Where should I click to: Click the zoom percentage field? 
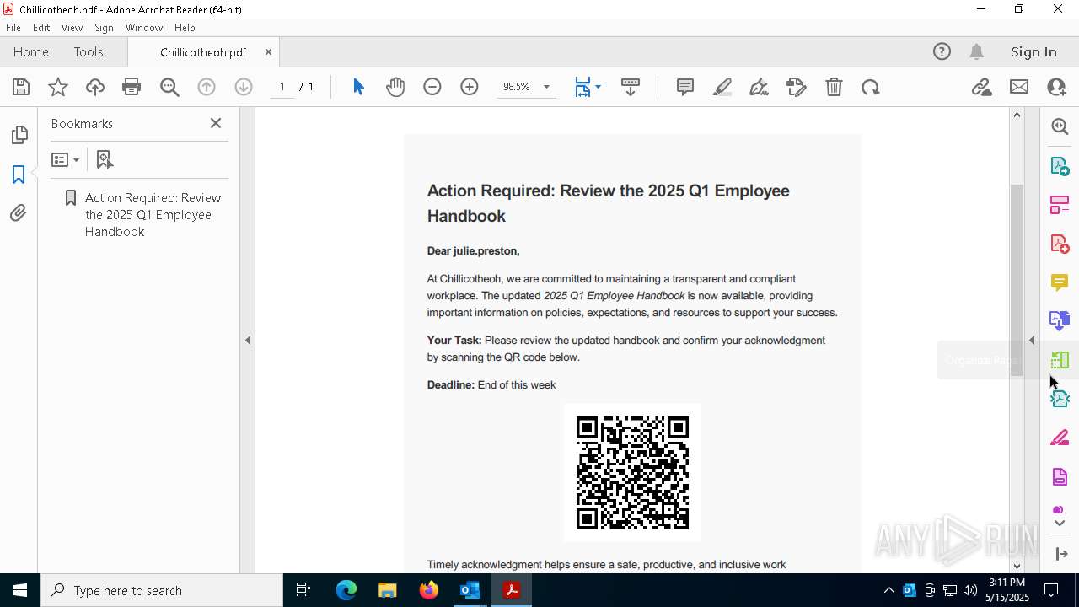517,87
